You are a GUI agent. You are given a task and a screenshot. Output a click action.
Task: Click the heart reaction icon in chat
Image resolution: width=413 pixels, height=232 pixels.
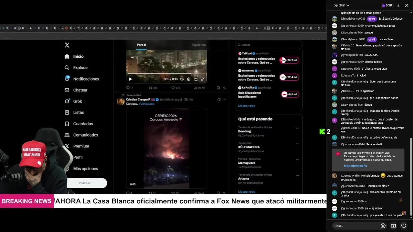click(x=404, y=226)
